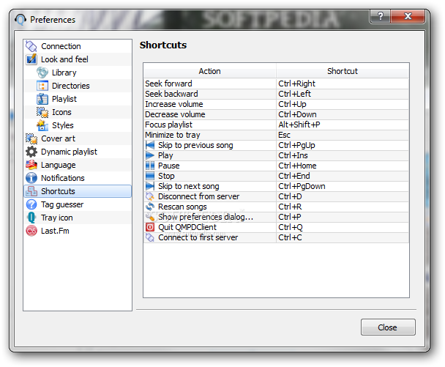This screenshot has height=367, width=445.
Task: Select Styles settings entry
Action: pos(78,125)
